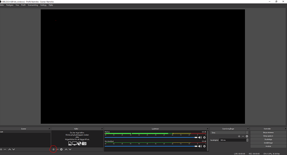Move scene down in Scener panel
The width and height of the screenshot is (287, 155).
click(x=14, y=150)
